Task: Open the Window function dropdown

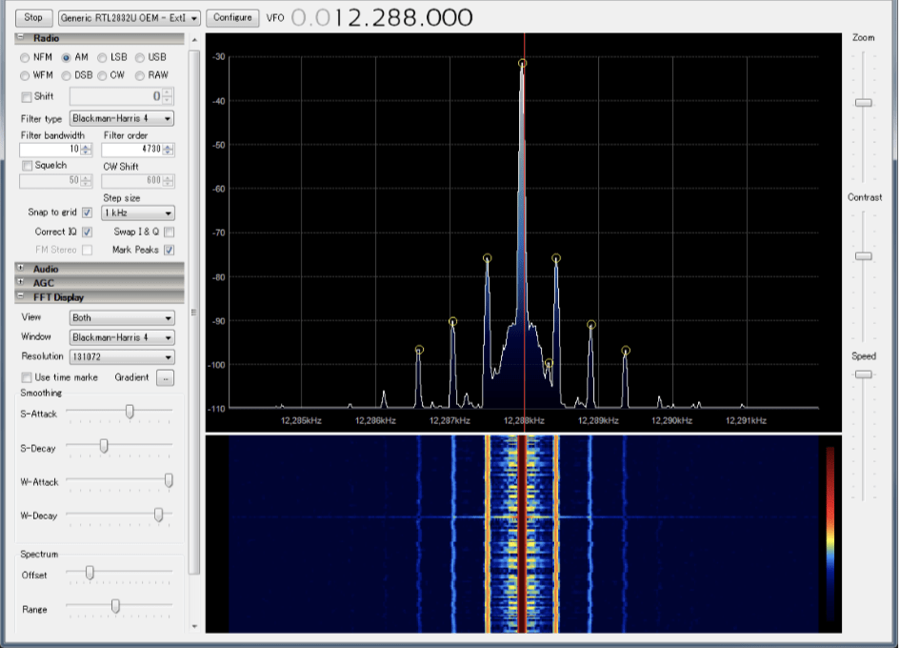Action: pyautogui.click(x=122, y=337)
